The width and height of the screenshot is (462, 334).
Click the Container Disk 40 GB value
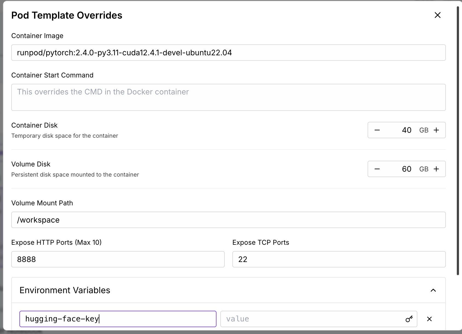pos(406,130)
